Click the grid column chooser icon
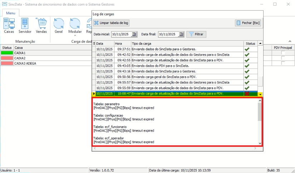Viewport: 295px width, 173px height. 94,44
